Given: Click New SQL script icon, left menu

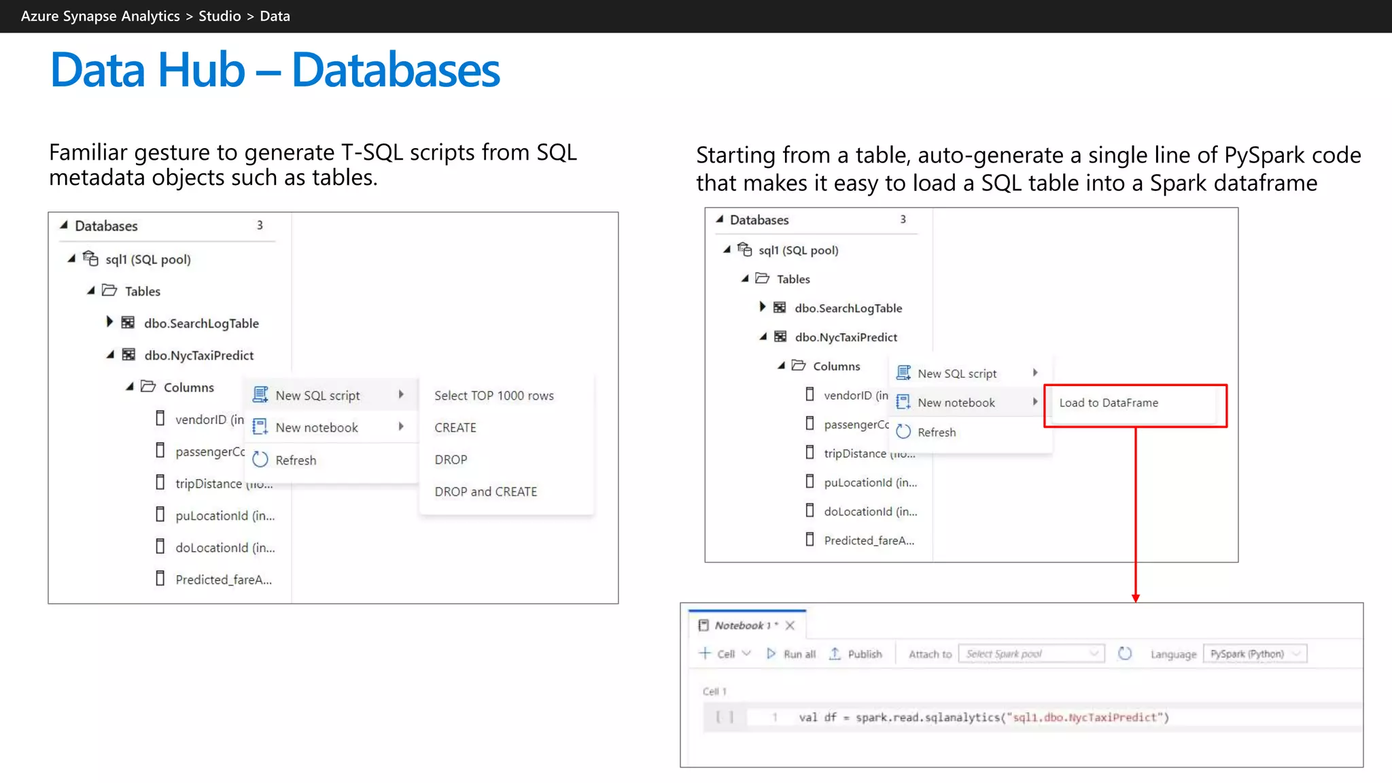Looking at the screenshot, I should (260, 394).
